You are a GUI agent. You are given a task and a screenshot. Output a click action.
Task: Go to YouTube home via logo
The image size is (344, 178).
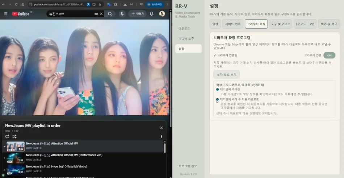[x=20, y=14]
